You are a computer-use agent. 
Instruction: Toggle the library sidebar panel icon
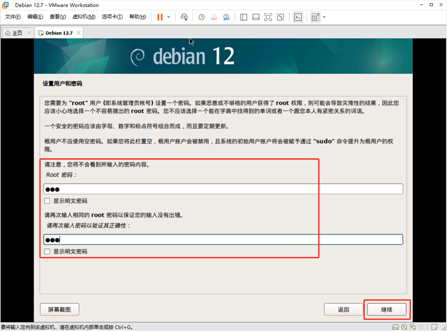(243, 17)
